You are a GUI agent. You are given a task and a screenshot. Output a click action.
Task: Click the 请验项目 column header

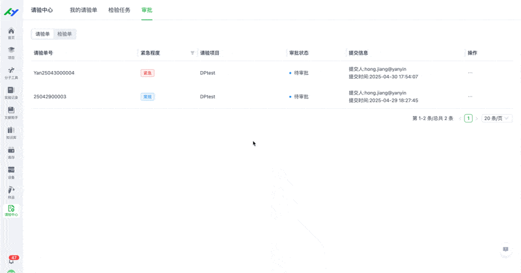coord(210,53)
